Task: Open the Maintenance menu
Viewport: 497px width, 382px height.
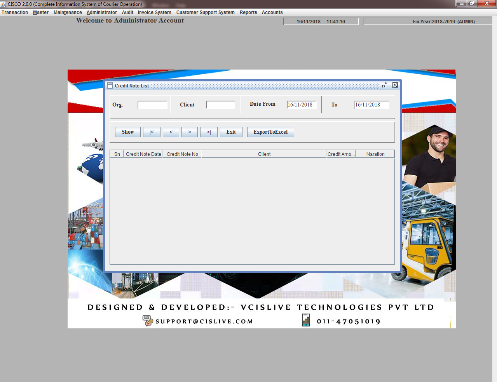Action: tap(68, 12)
